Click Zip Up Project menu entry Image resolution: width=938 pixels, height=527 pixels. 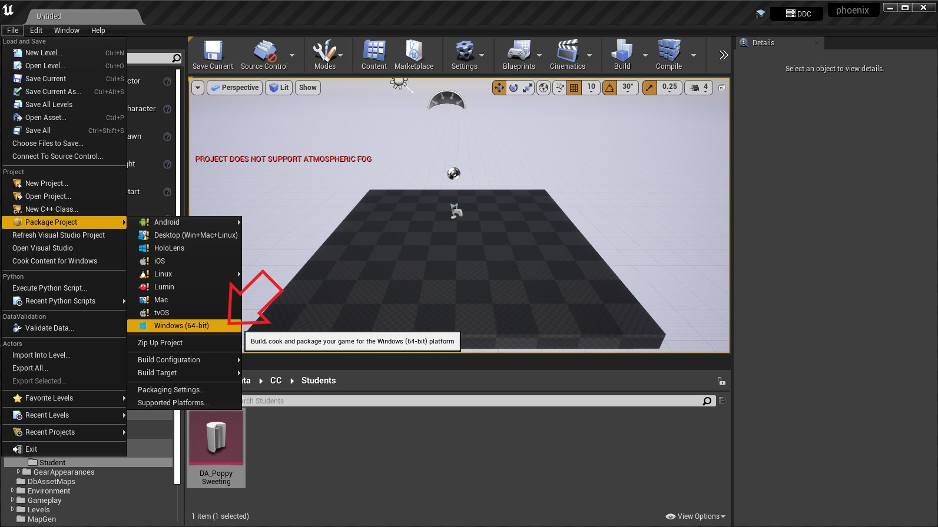[x=184, y=343]
